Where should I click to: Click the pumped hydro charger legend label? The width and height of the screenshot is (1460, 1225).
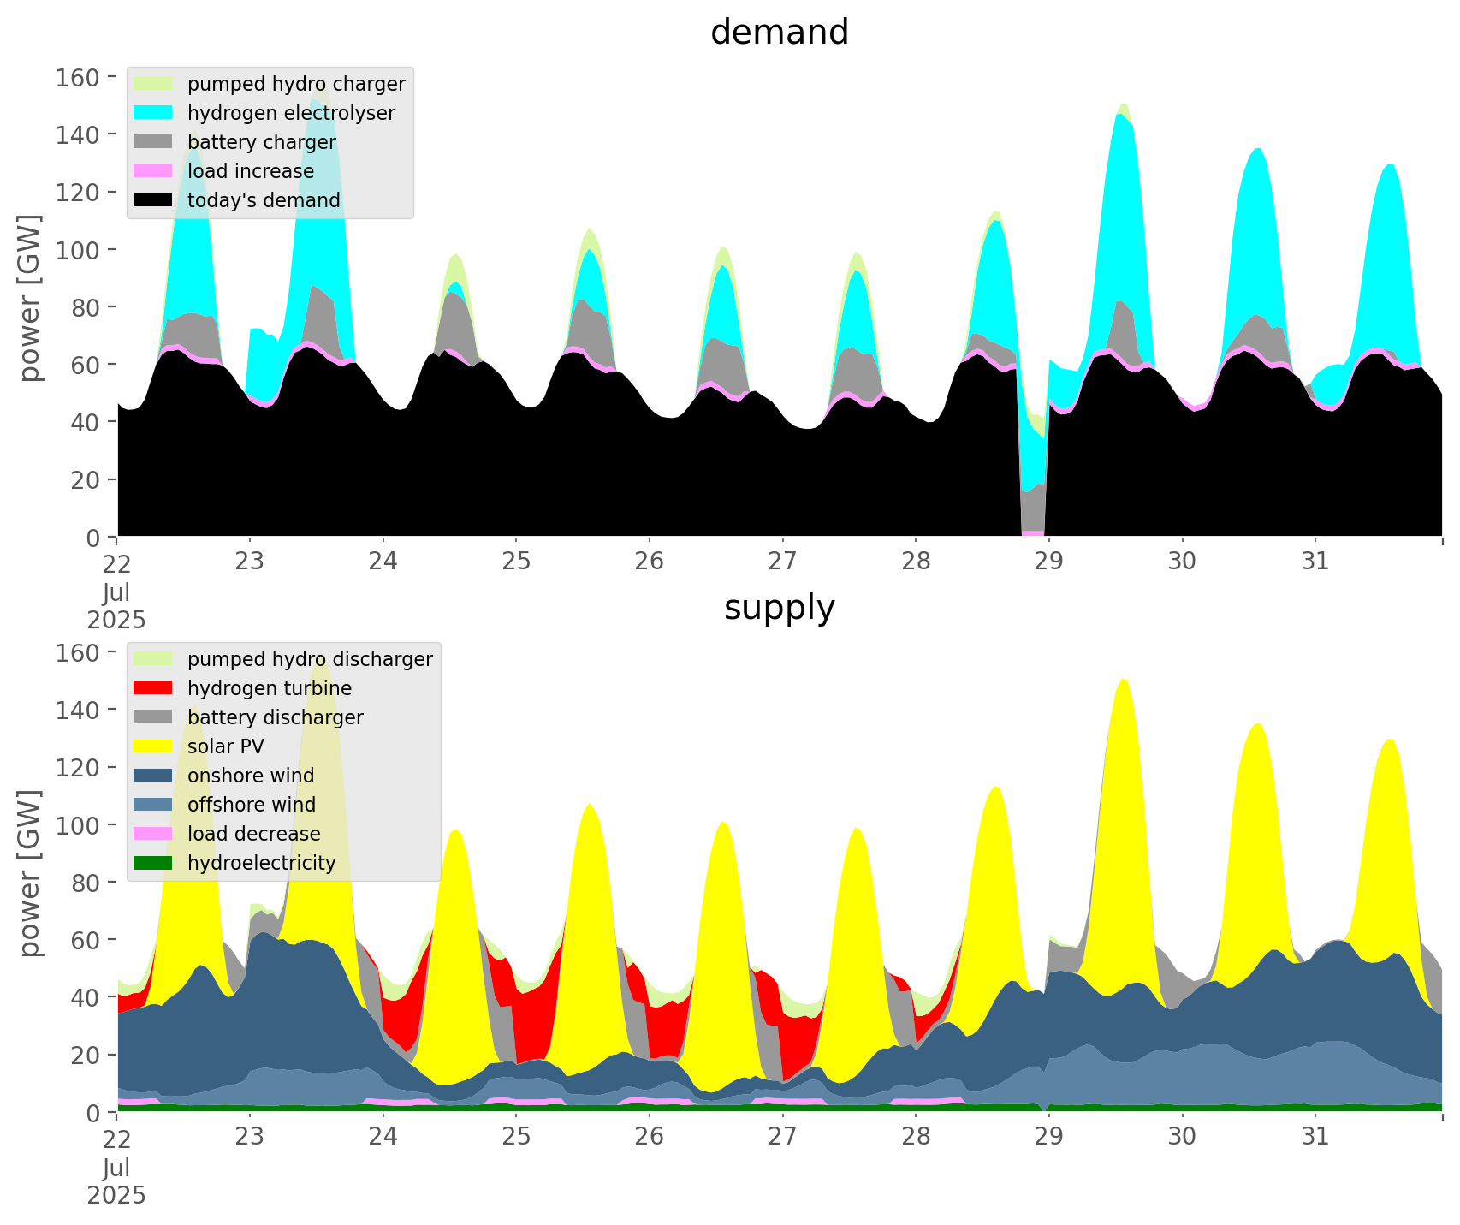pyautogui.click(x=296, y=84)
